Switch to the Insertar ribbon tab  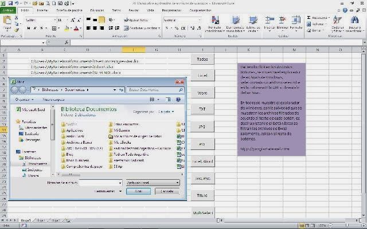point(42,10)
